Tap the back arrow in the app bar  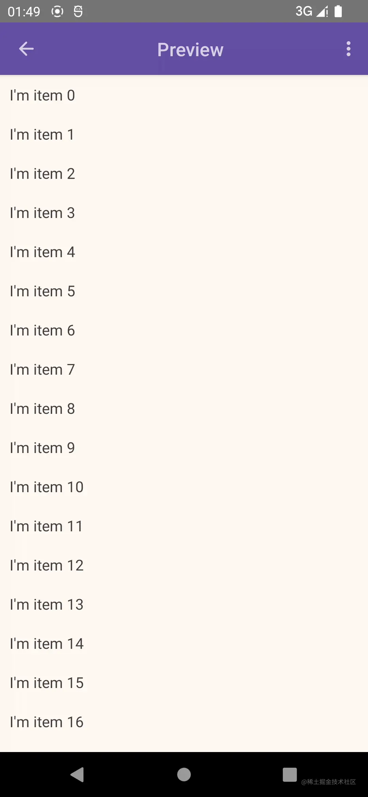click(x=26, y=49)
